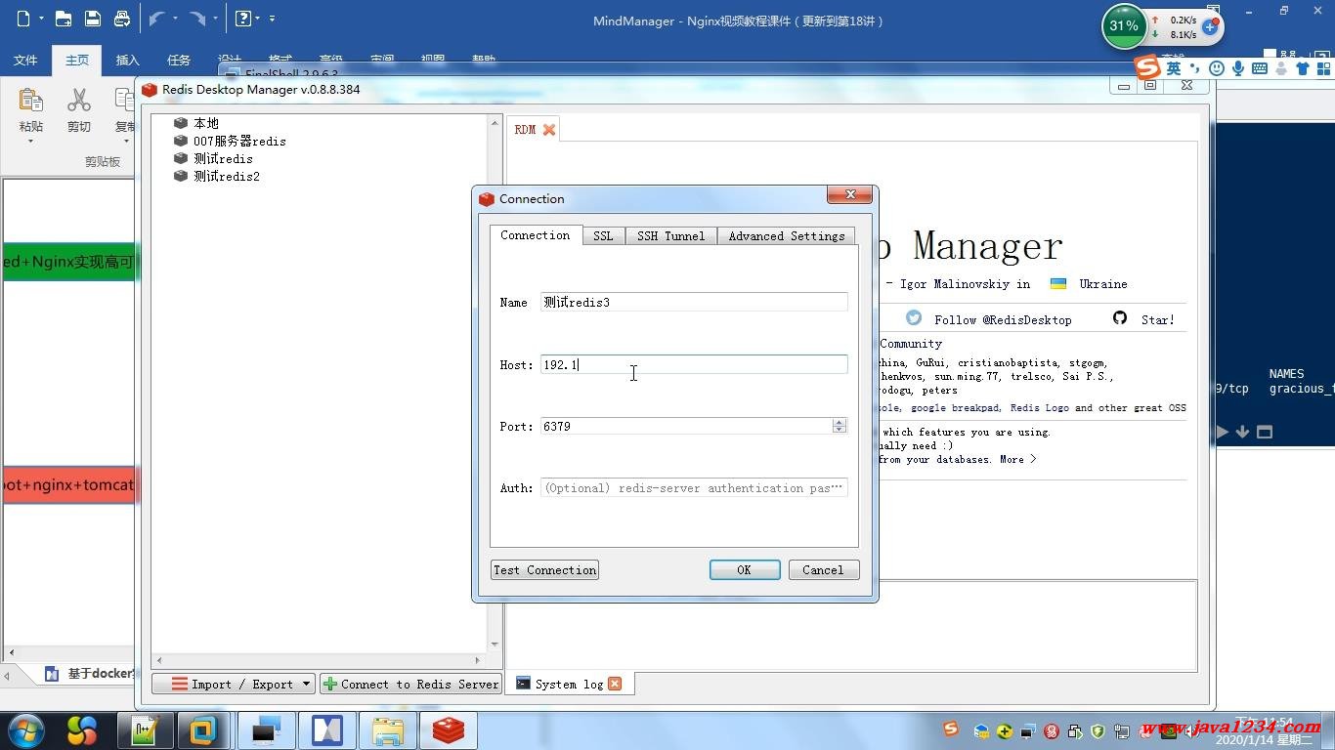Select the 插入 ribbon tab

[128, 61]
